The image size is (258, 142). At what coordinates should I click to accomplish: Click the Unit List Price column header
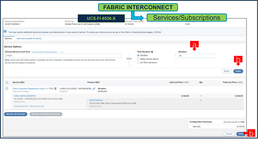[179, 82]
